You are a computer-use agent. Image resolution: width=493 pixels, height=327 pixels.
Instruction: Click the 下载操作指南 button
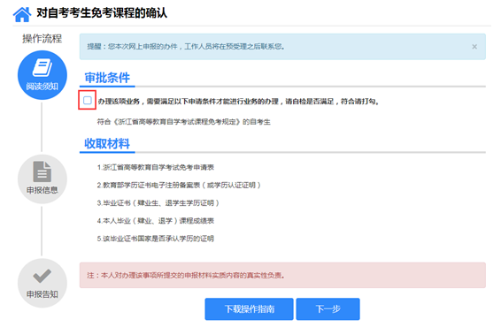click(x=249, y=309)
